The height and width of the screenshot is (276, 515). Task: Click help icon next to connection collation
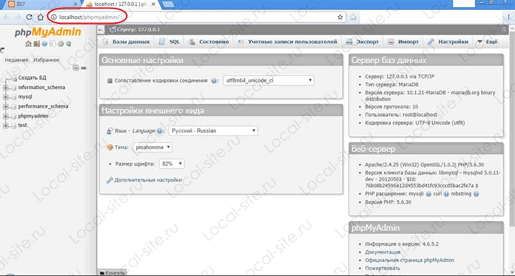tap(214, 81)
